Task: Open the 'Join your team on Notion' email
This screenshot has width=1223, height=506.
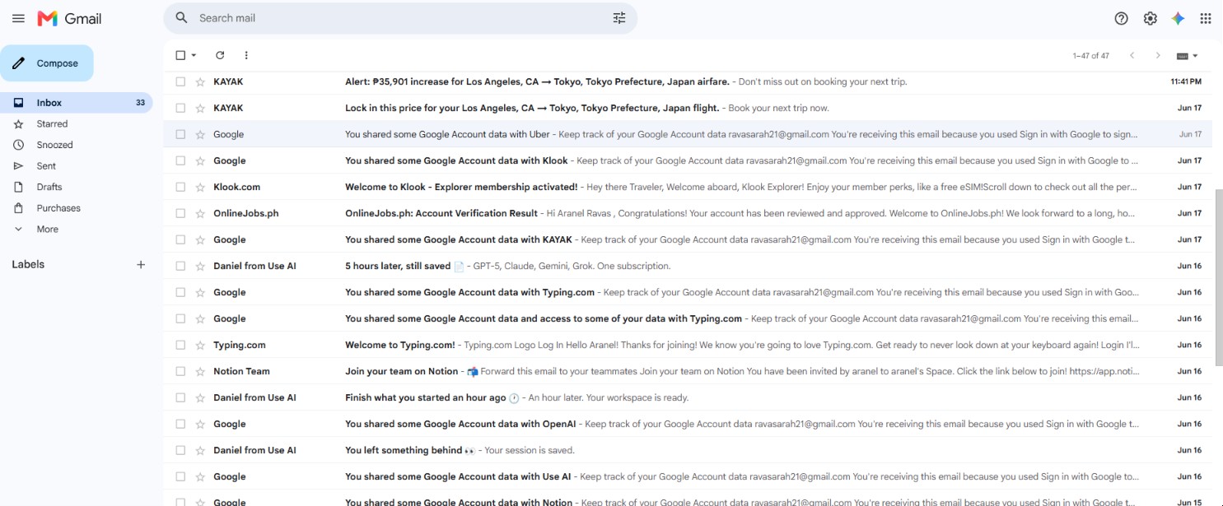Action: click(x=688, y=371)
